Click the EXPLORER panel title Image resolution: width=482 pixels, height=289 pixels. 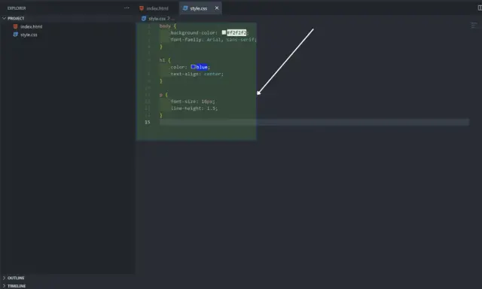click(17, 8)
